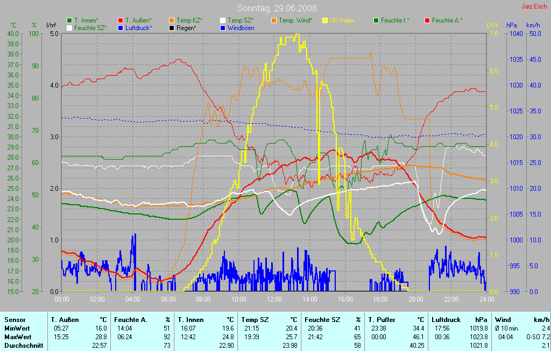This screenshot has width=551, height=351.
Task: Select the orange Temp KZ legend swatch
Action: click(x=172, y=20)
